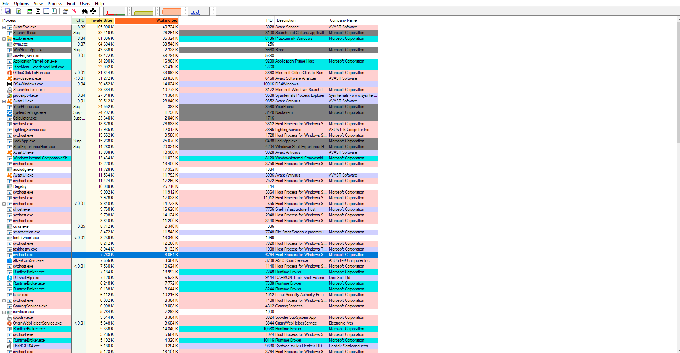680x353 pixels.
Task: Open the Users menu
Action: point(85,4)
